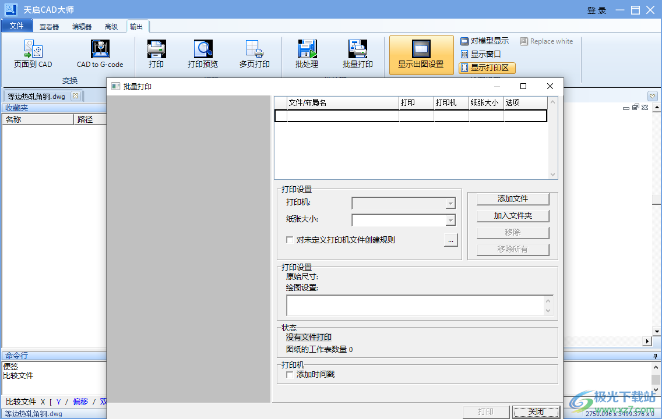Click the 文件/布局名 column header
662x419 pixels.
[x=343, y=102]
